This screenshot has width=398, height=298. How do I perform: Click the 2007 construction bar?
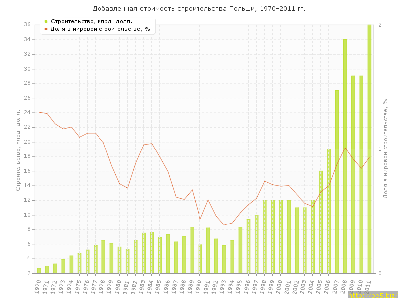pyautogui.click(x=337, y=182)
